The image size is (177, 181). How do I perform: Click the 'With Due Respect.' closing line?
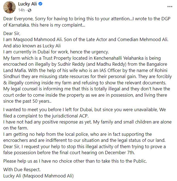(22, 170)
